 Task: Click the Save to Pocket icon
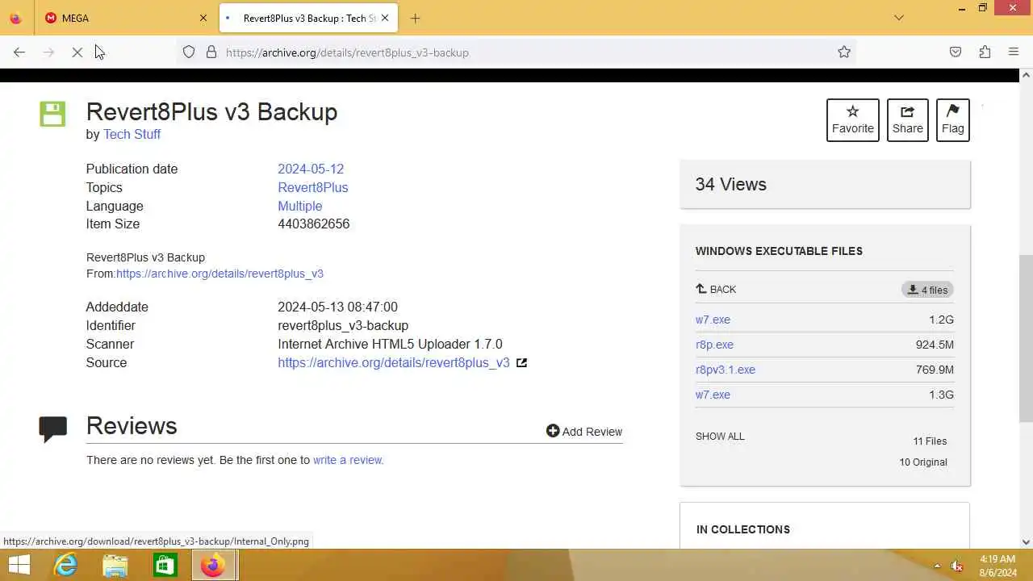point(956,52)
